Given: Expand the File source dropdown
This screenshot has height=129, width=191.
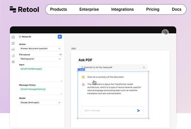Looking at the screenshot, I should pyautogui.click(x=40, y=59).
